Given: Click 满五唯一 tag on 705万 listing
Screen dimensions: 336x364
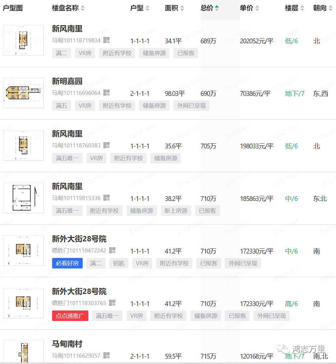Looking at the screenshot, I should (x=67, y=158).
